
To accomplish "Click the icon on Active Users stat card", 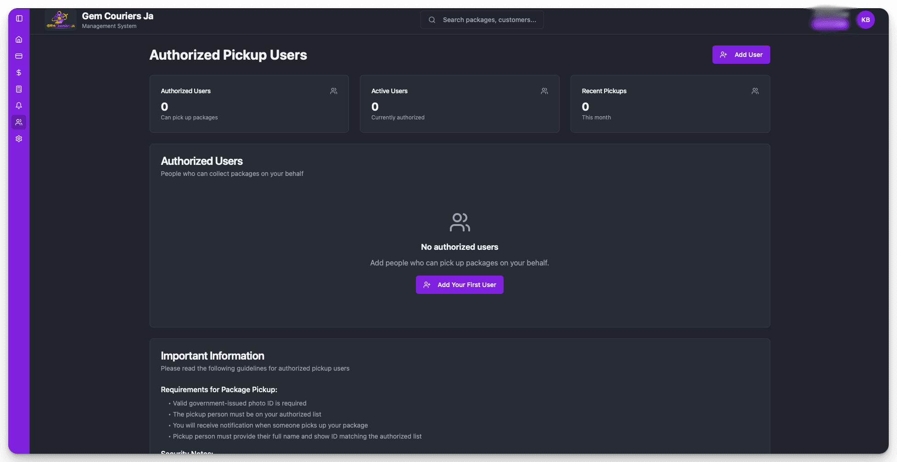I will (x=544, y=91).
